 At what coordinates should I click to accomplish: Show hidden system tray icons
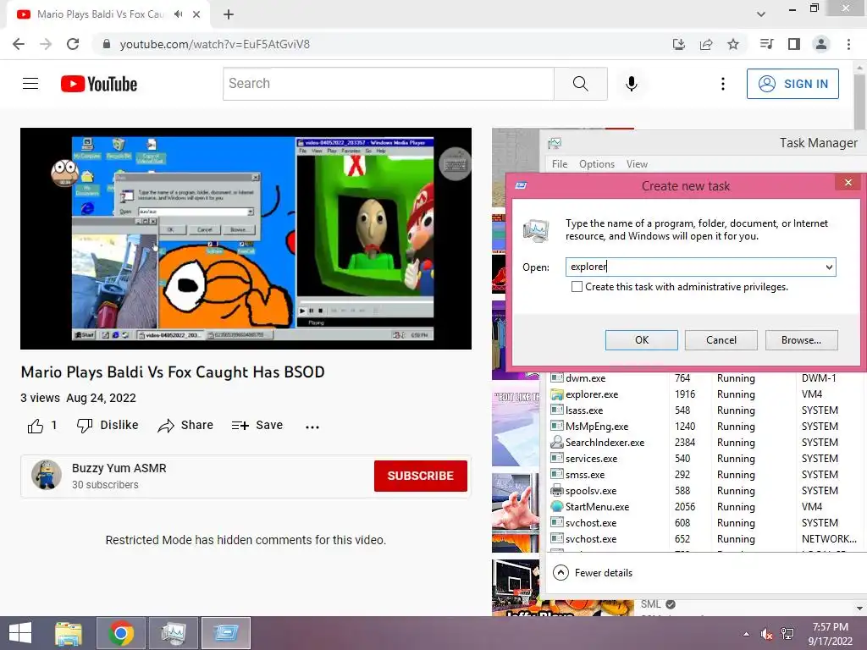point(746,634)
